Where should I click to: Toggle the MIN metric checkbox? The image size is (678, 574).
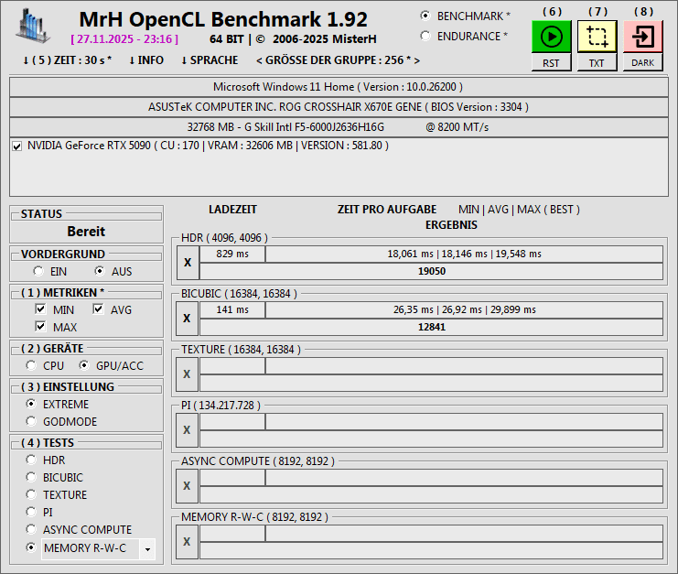(40, 309)
